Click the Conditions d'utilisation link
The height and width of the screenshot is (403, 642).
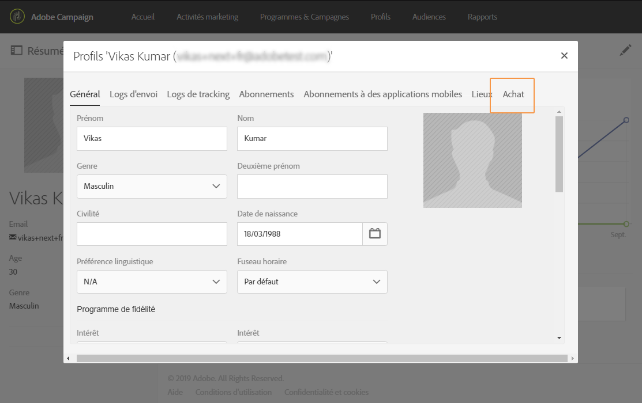click(234, 392)
